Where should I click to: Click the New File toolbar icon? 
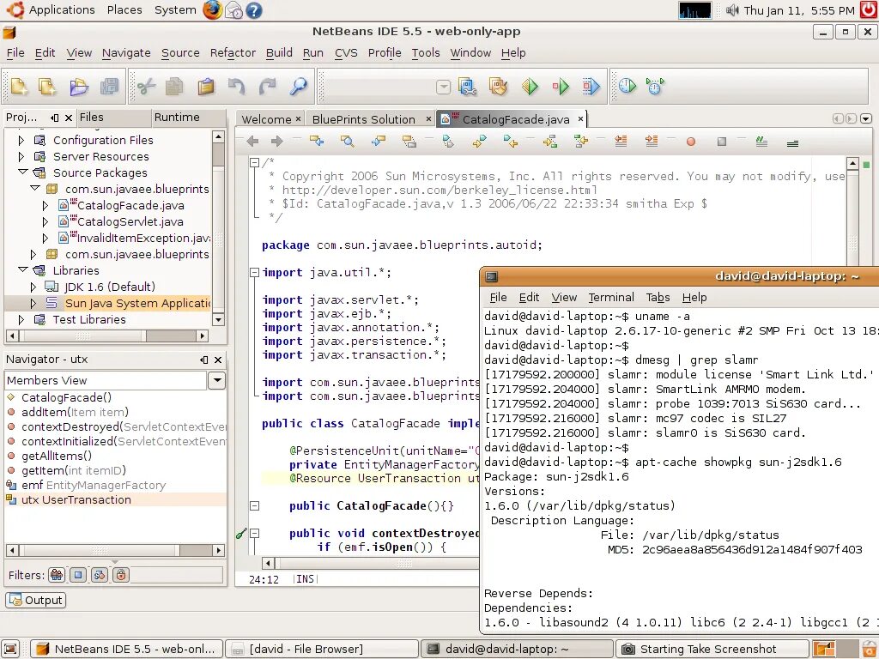click(x=48, y=87)
